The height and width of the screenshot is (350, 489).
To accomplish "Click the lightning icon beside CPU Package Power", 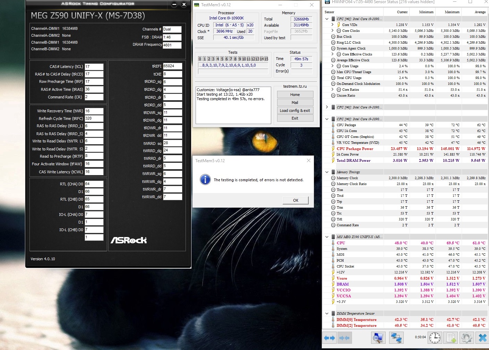I will [x=333, y=149].
